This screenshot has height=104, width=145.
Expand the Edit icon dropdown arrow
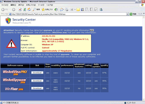pos(75,9)
